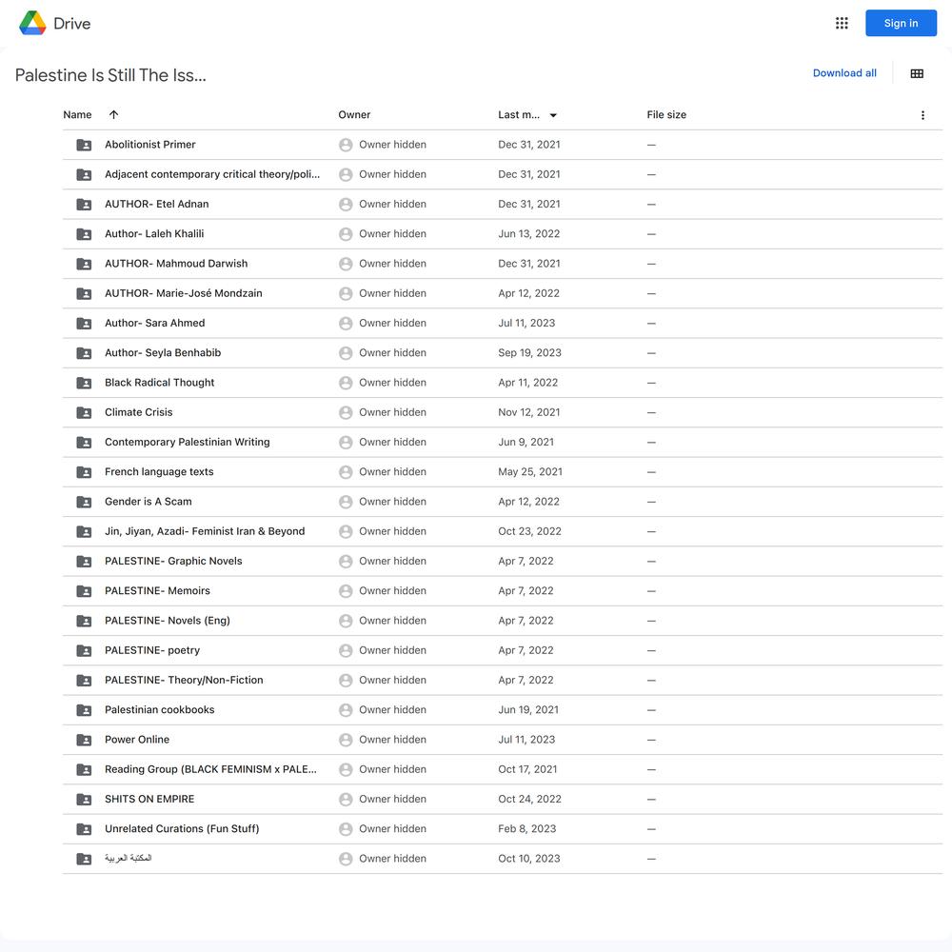The height and width of the screenshot is (952, 952).
Task: Open the Palestinian cookbooks folder
Action: [x=159, y=710]
